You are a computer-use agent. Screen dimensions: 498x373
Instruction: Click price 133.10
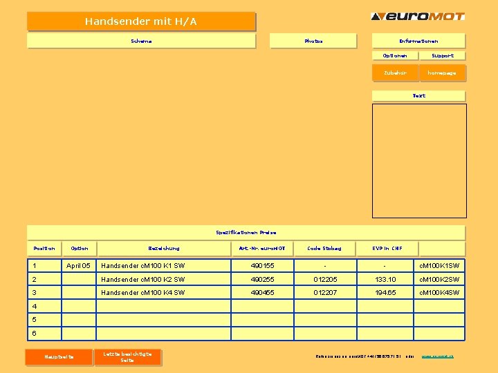pyautogui.click(x=385, y=279)
